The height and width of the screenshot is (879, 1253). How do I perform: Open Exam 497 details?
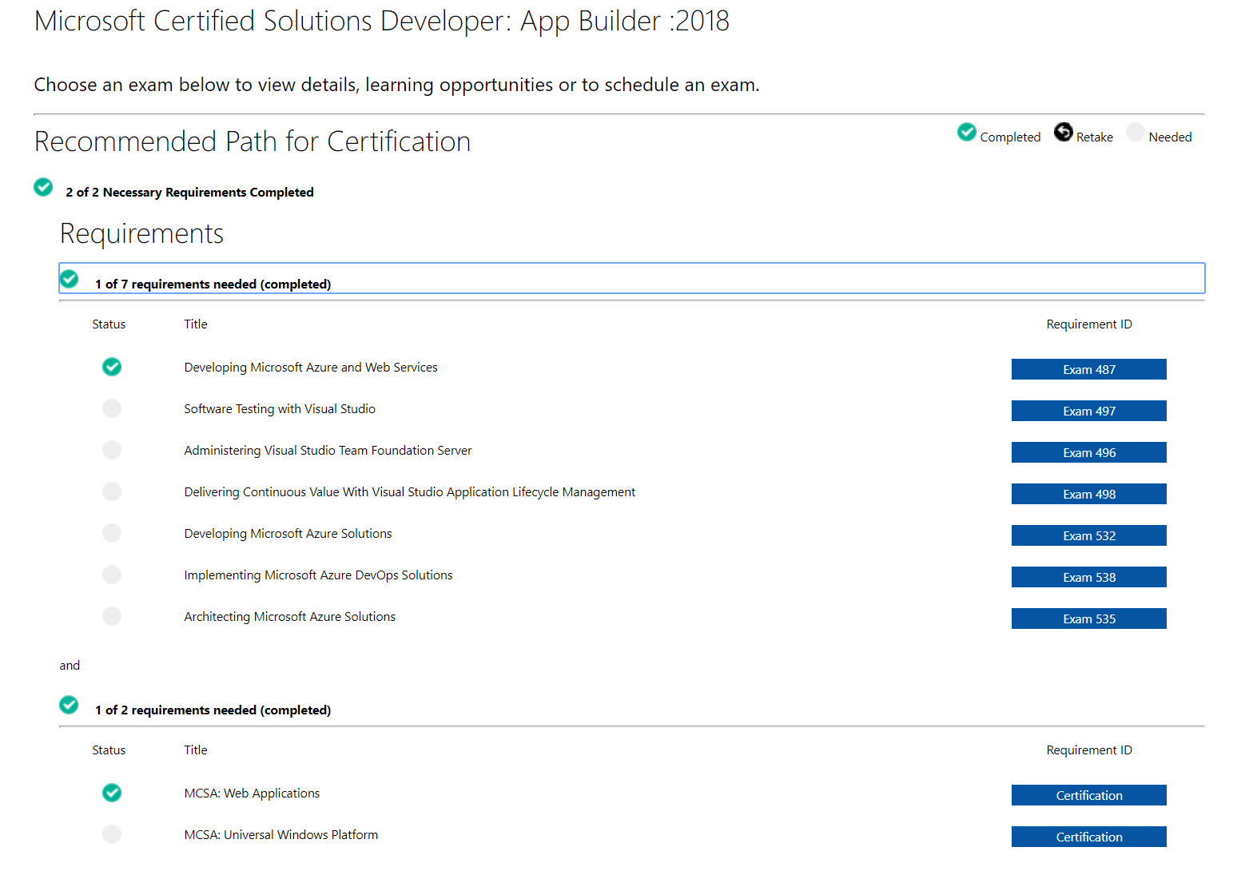[x=1088, y=411]
